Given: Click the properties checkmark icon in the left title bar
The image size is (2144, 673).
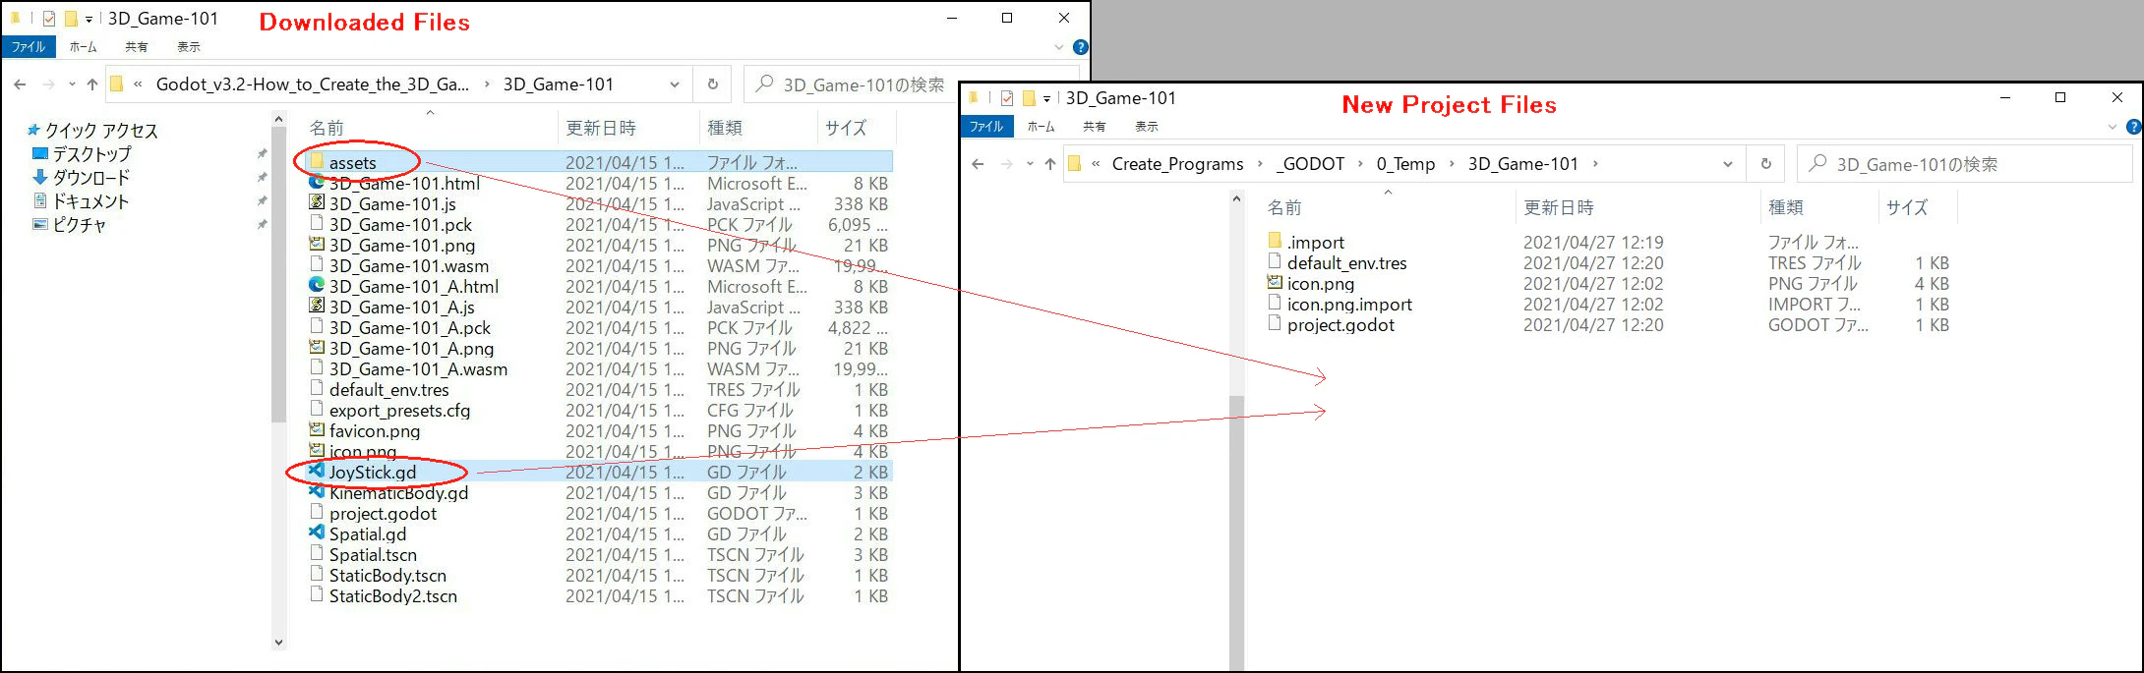Looking at the screenshot, I should [49, 19].
